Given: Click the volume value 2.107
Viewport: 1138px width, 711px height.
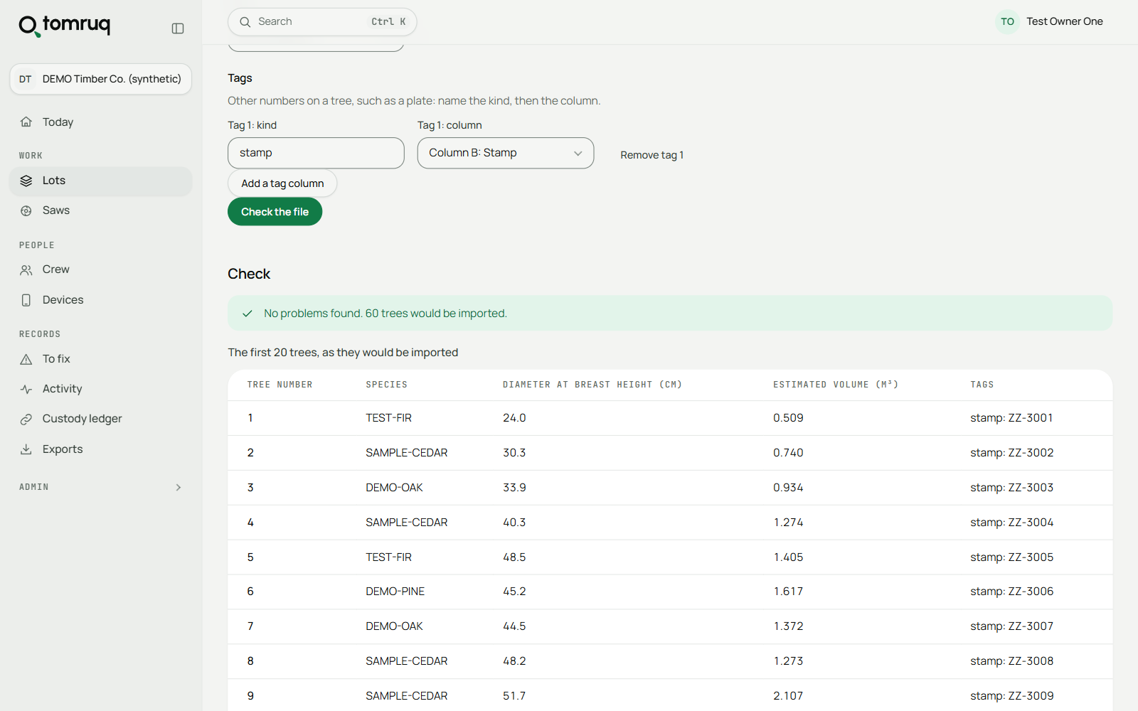Looking at the screenshot, I should (x=788, y=696).
